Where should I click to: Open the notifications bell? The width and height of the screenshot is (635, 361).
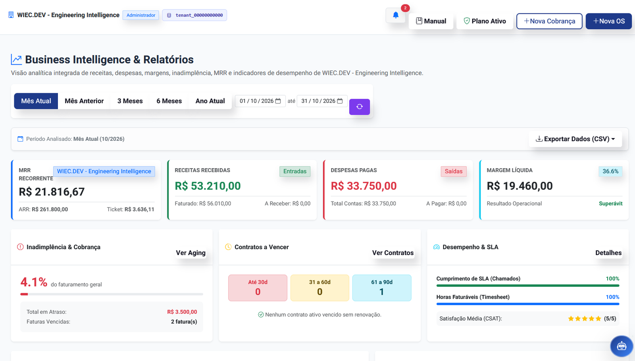point(396,15)
